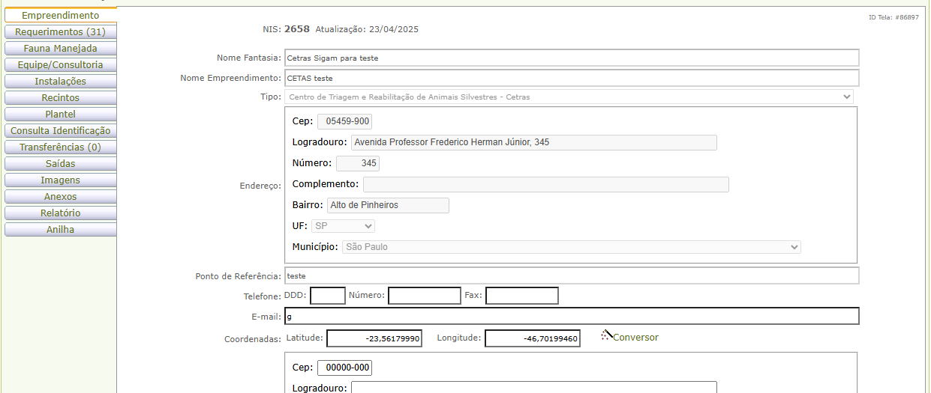931x393 pixels.
Task: Open the Fauna Manejada tab
Action: point(60,49)
